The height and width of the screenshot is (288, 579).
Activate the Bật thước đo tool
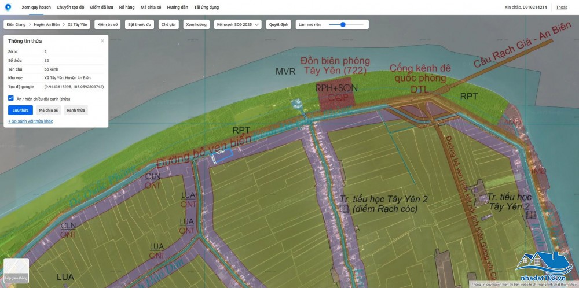(x=140, y=25)
